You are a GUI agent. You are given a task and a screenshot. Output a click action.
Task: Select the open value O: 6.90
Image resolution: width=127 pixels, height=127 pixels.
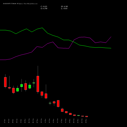point(44,9)
